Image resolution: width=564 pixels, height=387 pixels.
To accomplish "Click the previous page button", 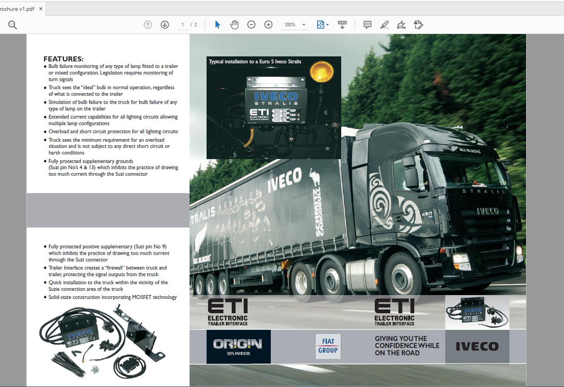I will [x=147, y=24].
